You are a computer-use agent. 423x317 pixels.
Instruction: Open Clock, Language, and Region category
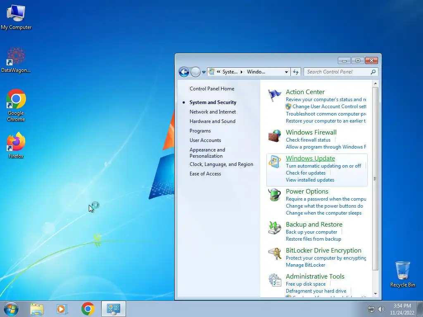(221, 164)
